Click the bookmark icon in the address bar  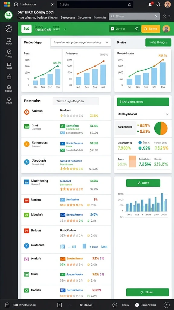(x=129, y=4)
